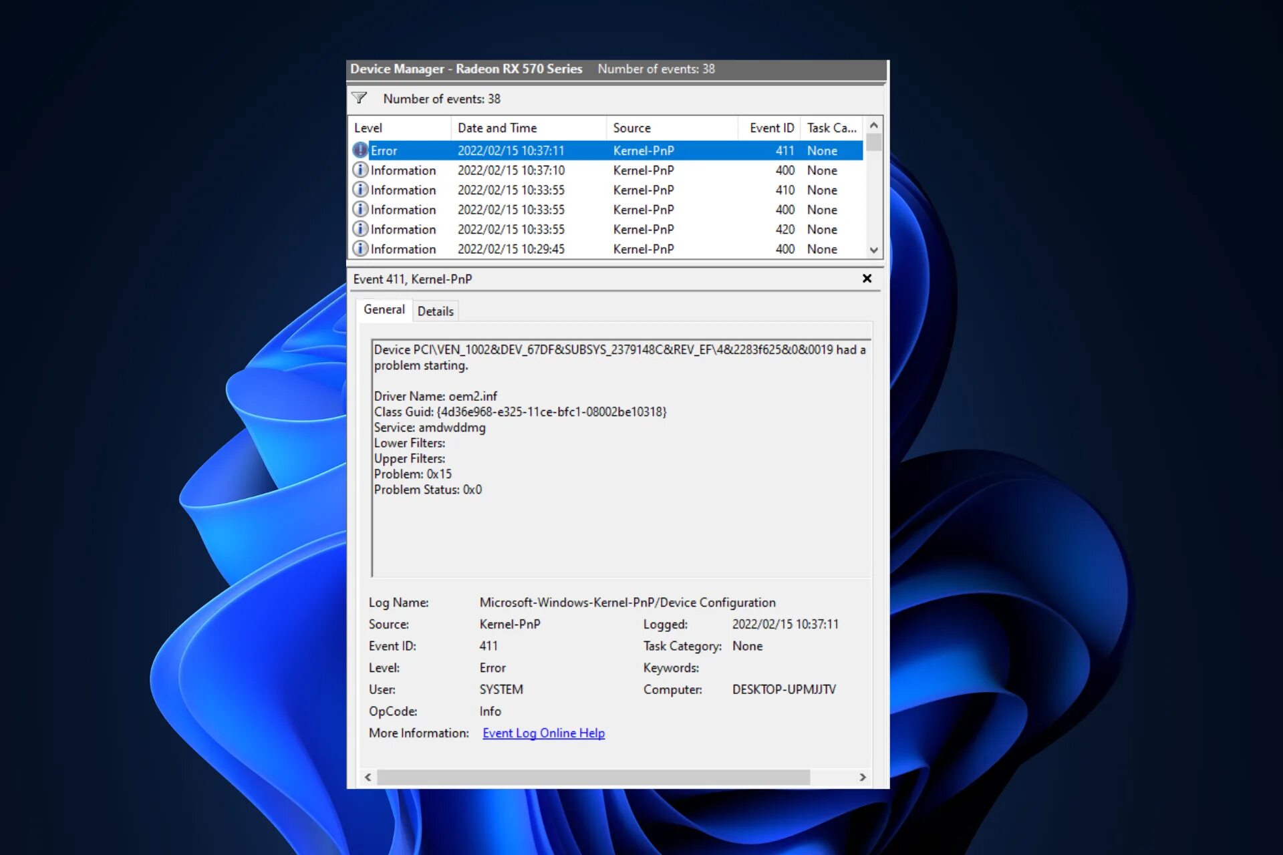
Task: Switch to the General tab
Action: click(384, 309)
